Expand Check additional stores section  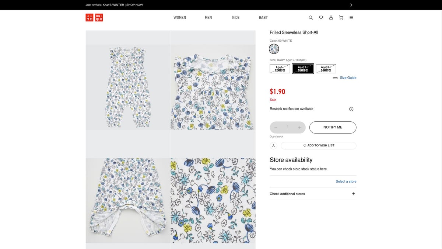(x=353, y=194)
